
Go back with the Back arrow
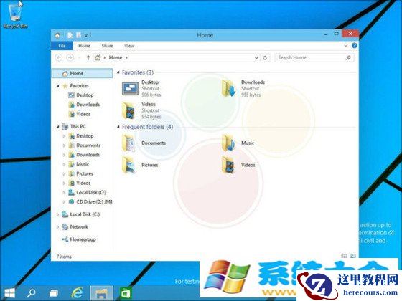(x=59, y=57)
